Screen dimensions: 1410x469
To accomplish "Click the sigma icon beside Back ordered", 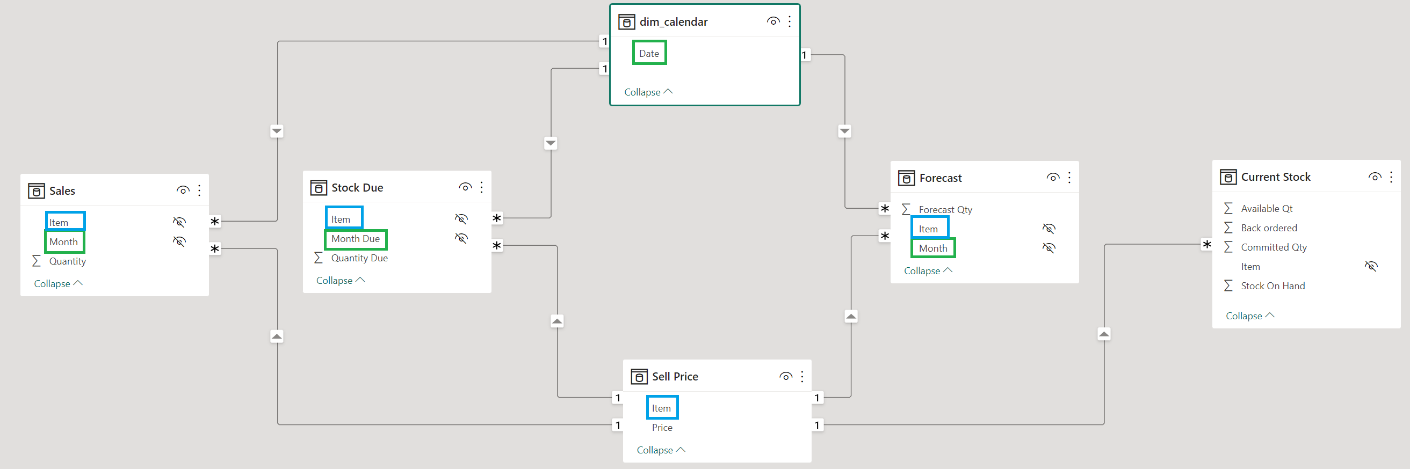I will tap(1228, 228).
